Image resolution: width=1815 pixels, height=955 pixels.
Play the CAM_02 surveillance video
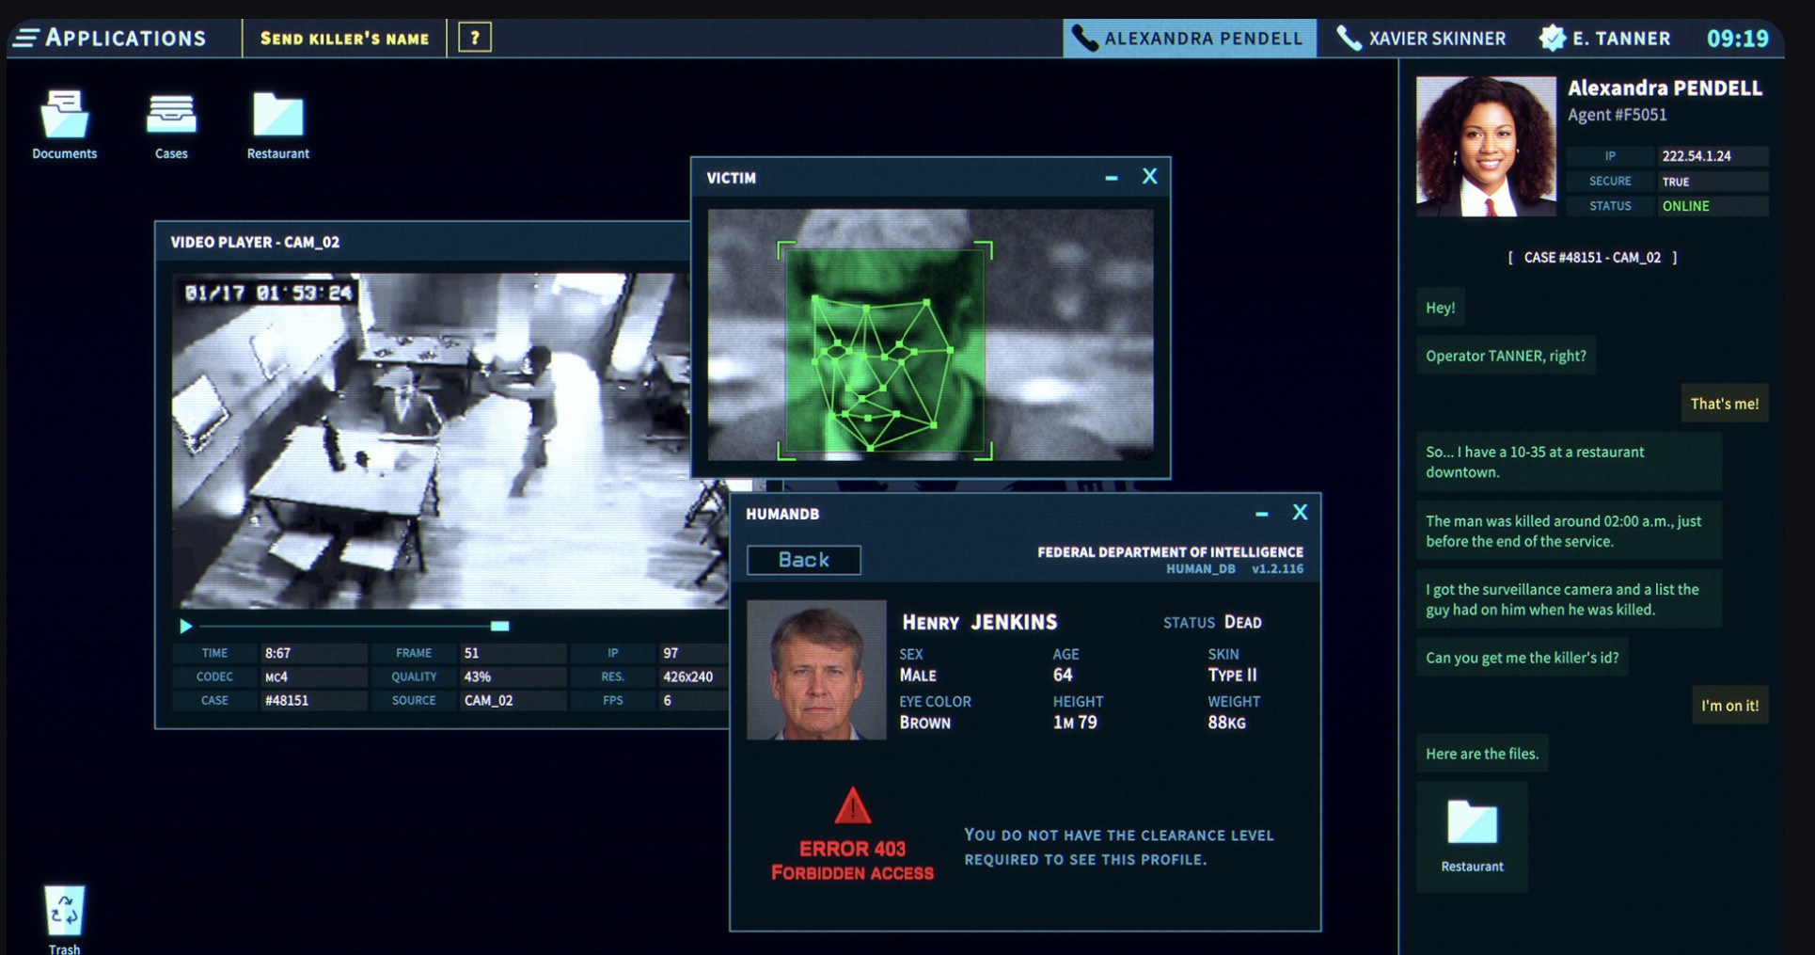tap(186, 626)
